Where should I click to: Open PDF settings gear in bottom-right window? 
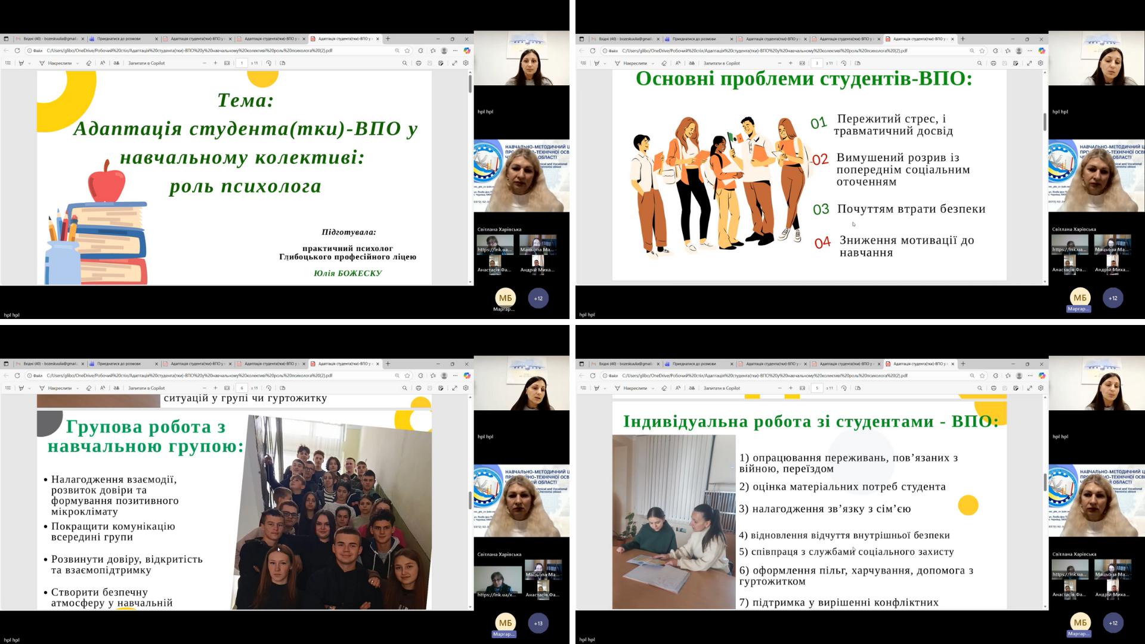[x=1041, y=388]
